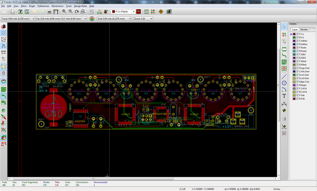Toggle the board ratsnest display
Screen dimensions: 317x191
tap(4, 67)
